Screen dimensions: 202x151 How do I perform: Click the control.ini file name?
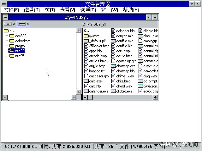(151, 56)
